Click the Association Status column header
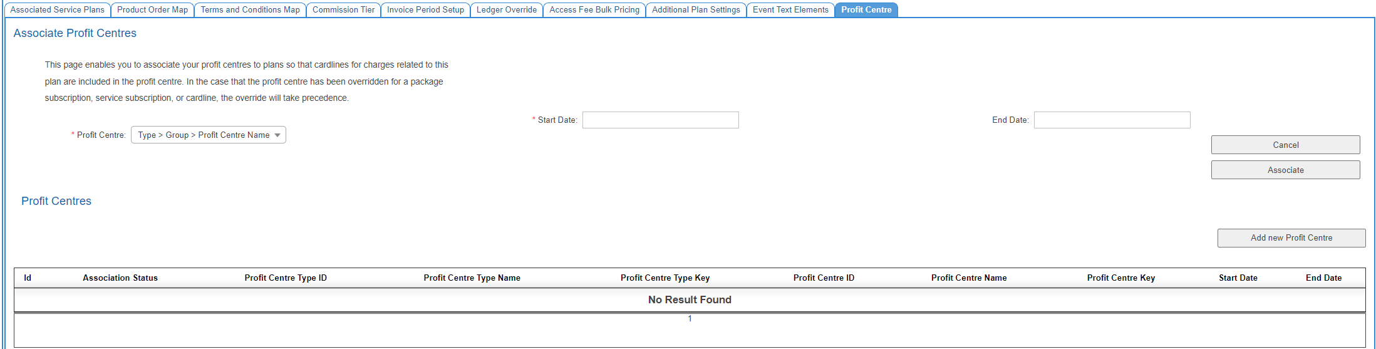Image resolution: width=1376 pixels, height=349 pixels. tap(120, 278)
